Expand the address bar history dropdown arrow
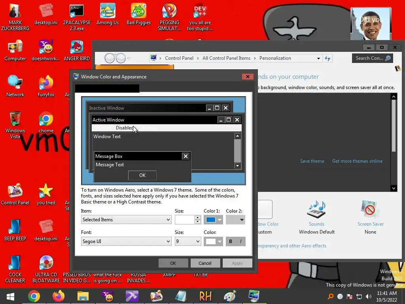Viewport: 405px width, 304px height. pyautogui.click(x=318, y=59)
